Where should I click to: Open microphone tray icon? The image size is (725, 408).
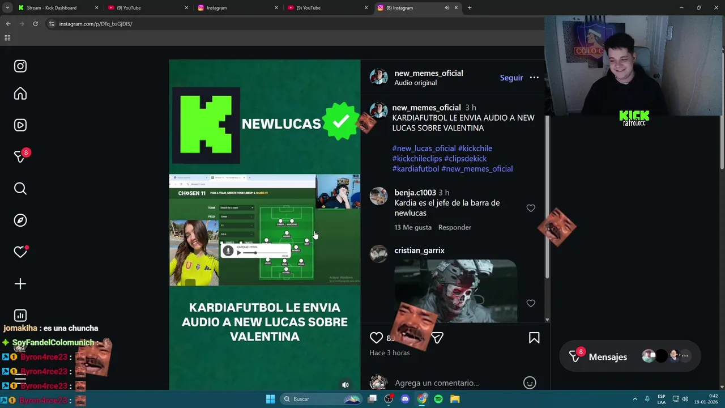(647, 399)
